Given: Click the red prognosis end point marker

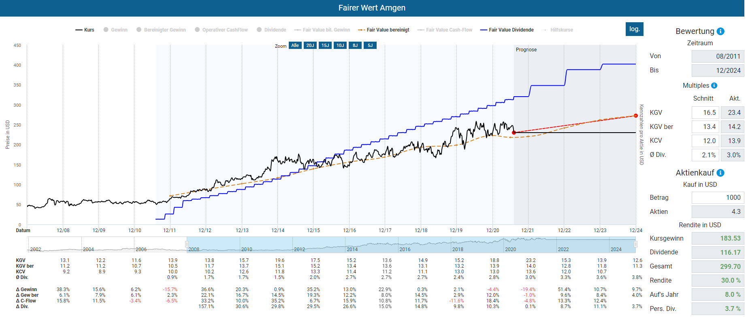Looking at the screenshot, I should (636, 116).
